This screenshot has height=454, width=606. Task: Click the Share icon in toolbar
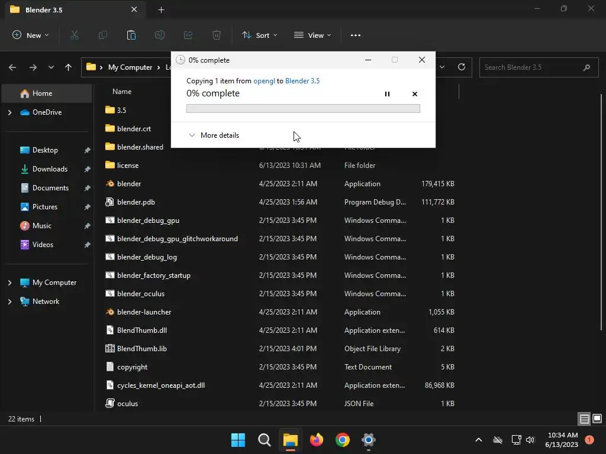pyautogui.click(x=188, y=35)
